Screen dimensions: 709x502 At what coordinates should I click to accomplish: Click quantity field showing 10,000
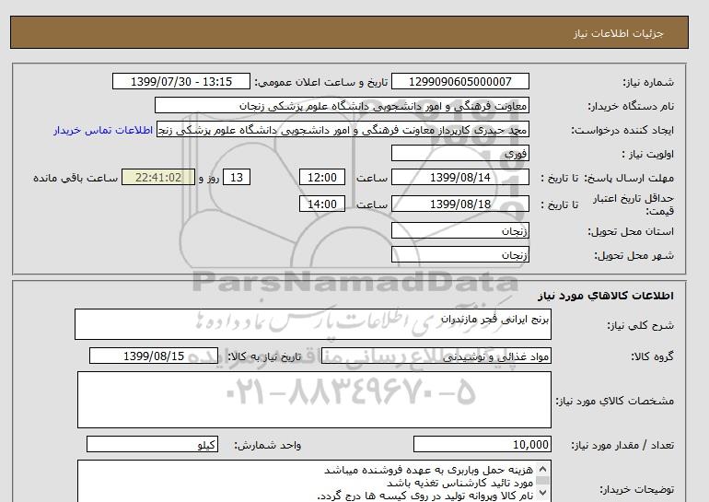[x=482, y=445]
